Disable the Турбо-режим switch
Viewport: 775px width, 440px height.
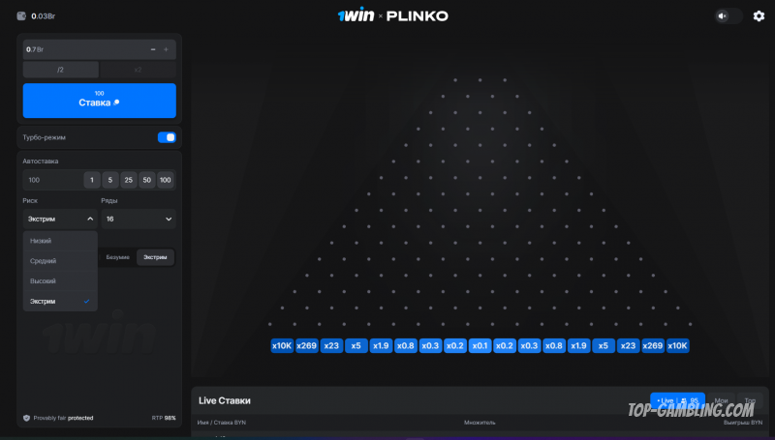(x=167, y=137)
